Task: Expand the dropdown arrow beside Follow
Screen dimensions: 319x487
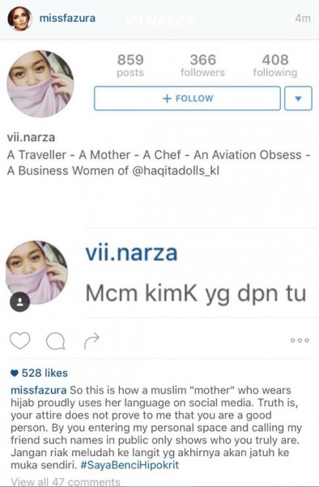Action: pos(298,98)
